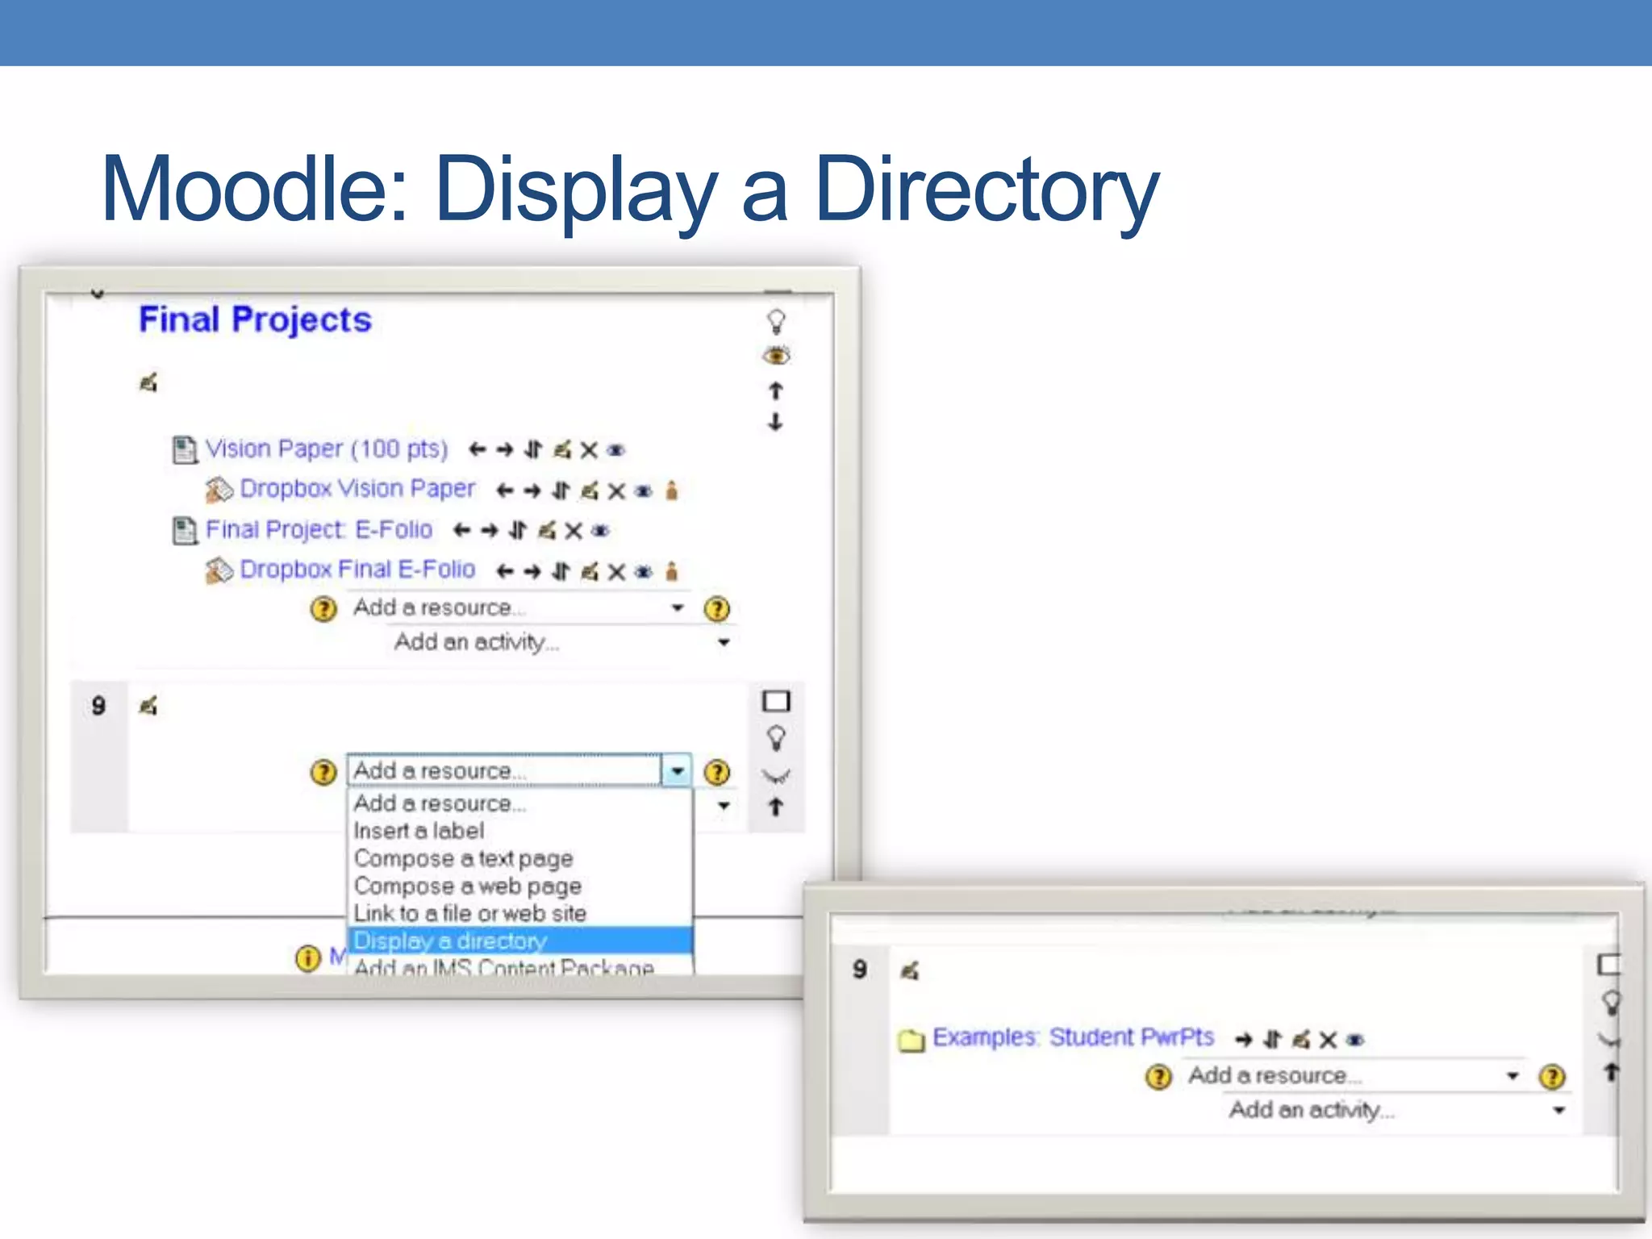Indent Dropbox Final E-Folio right
Screen dimensions: 1652x1239
tap(532, 571)
